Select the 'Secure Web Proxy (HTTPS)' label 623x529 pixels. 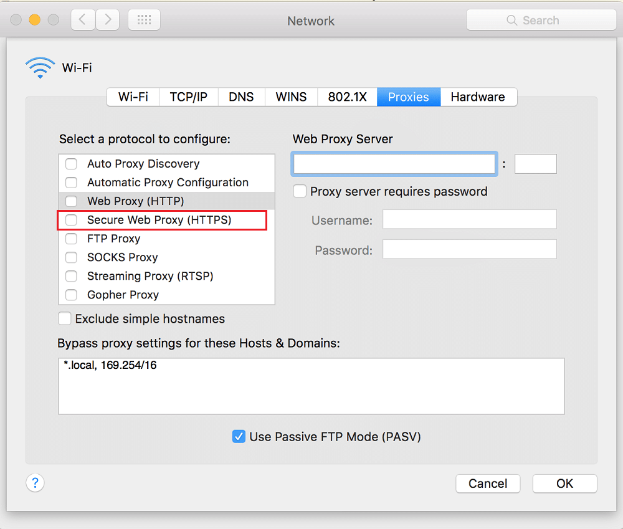tap(159, 220)
